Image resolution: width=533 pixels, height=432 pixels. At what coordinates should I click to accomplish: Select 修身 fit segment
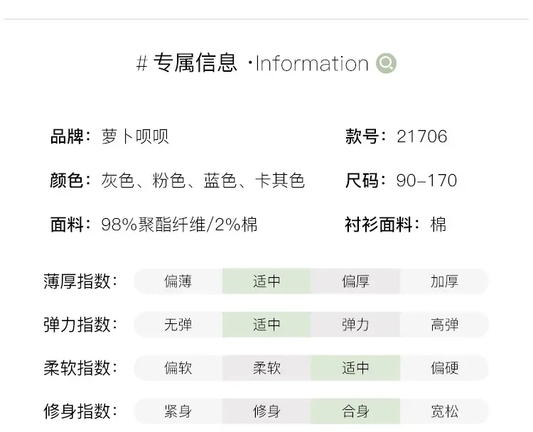pos(266,411)
